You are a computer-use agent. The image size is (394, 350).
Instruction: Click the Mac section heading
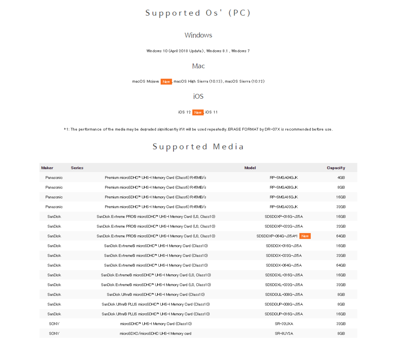tap(198, 66)
